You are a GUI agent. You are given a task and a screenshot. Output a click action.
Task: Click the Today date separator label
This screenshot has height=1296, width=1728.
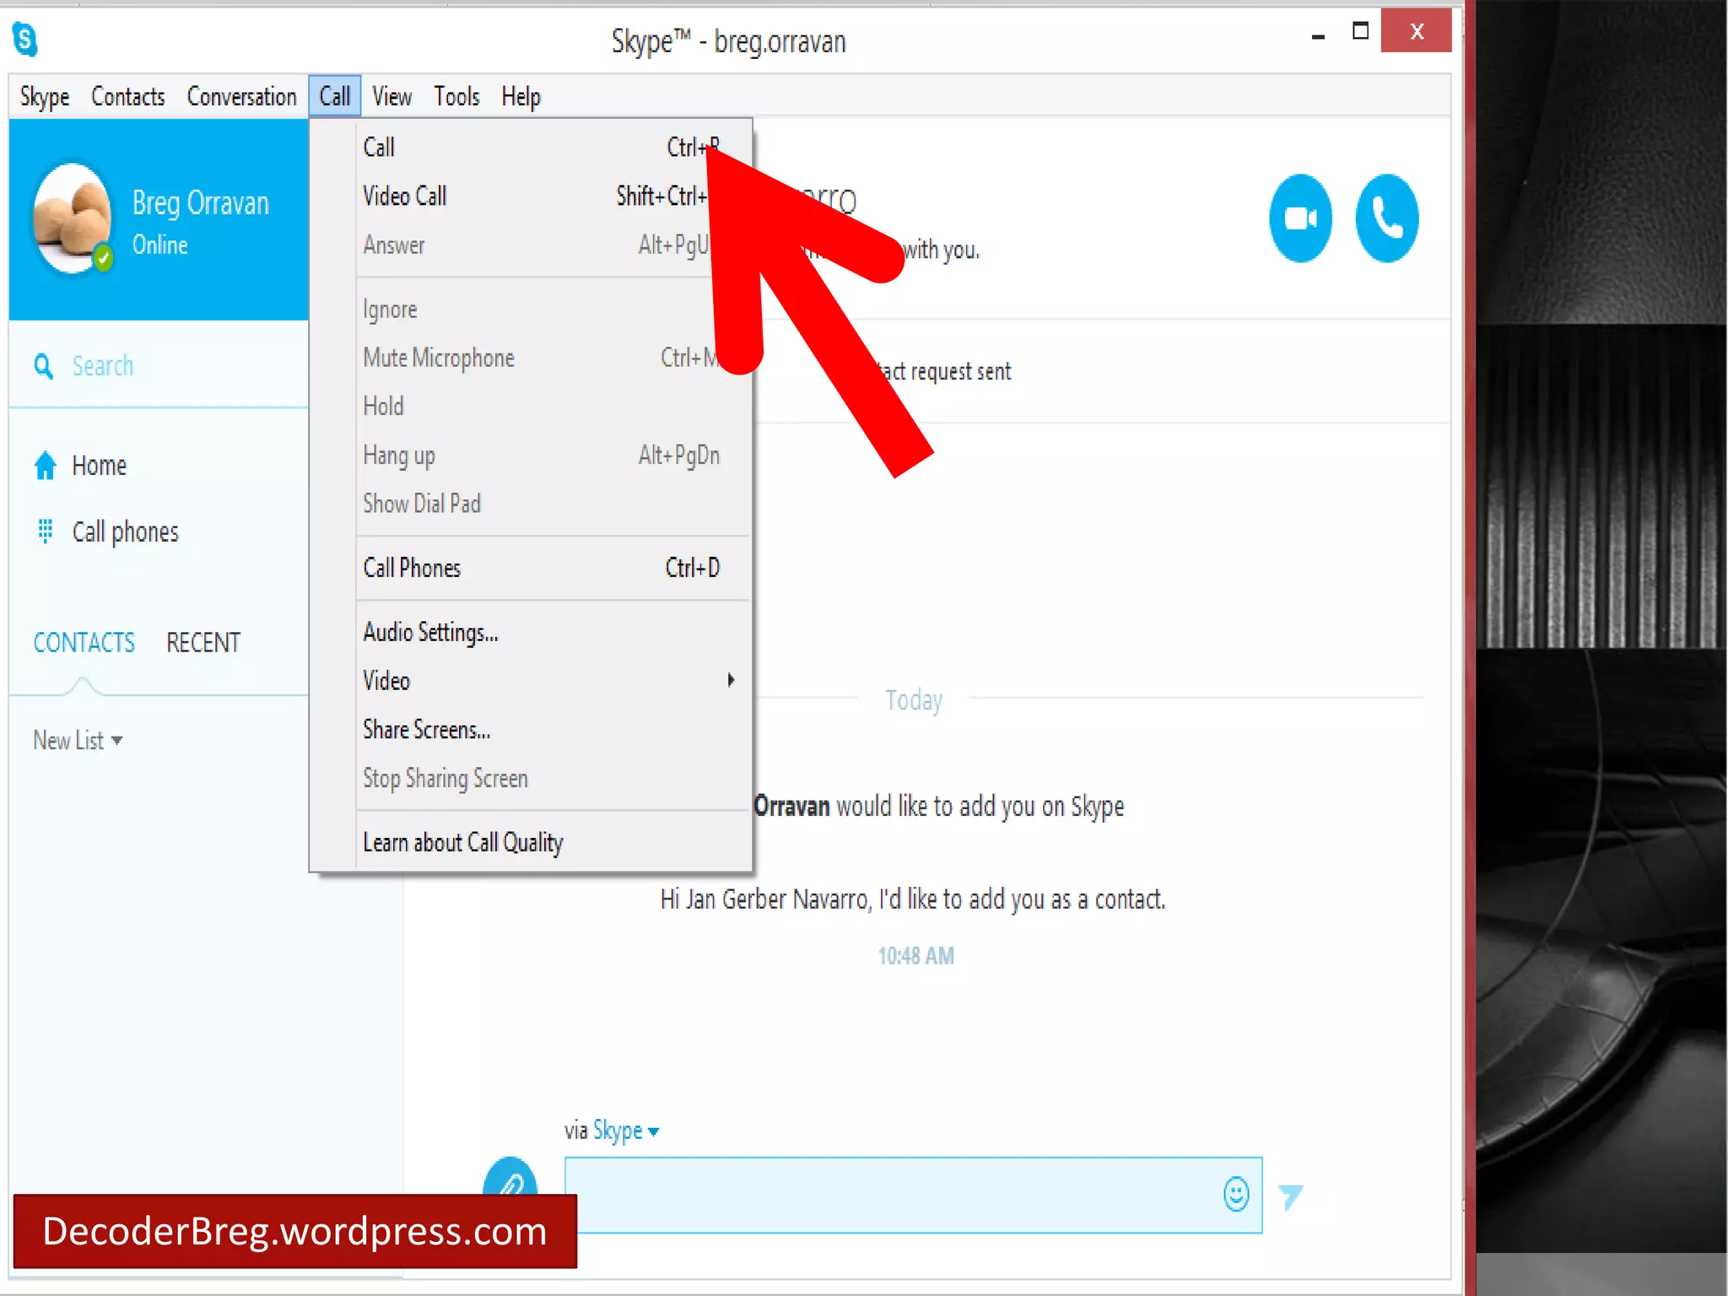914,700
